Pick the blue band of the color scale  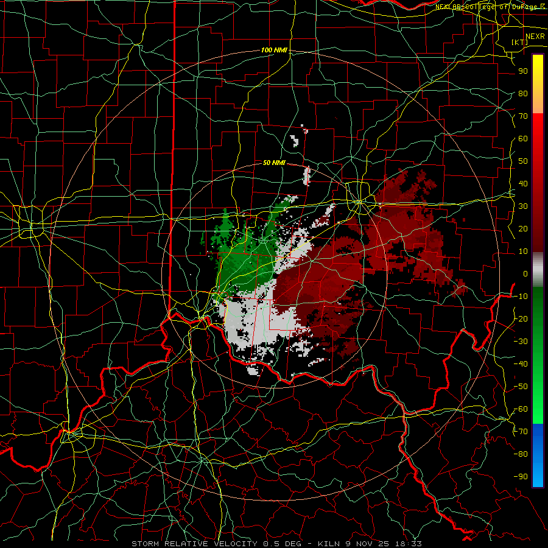pyautogui.click(x=538, y=454)
